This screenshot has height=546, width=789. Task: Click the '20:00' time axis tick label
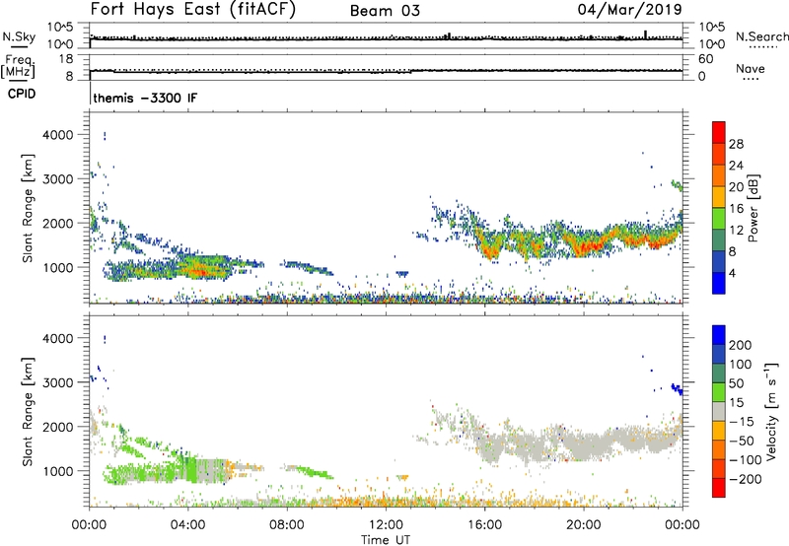(x=583, y=525)
